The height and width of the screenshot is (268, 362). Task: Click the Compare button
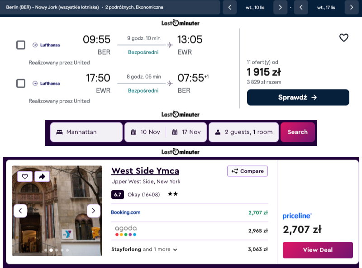248,171
